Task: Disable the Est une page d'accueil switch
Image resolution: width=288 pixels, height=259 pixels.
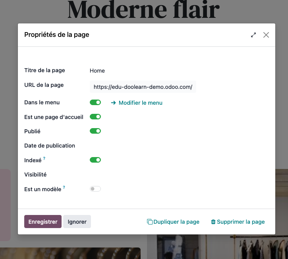Action: 95,117
